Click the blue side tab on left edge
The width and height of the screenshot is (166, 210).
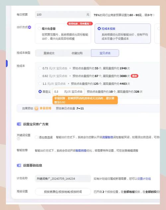7,63
